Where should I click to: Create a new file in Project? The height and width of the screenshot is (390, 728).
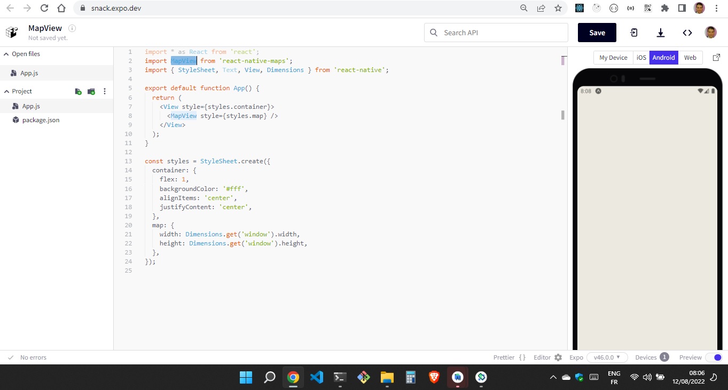click(x=78, y=91)
